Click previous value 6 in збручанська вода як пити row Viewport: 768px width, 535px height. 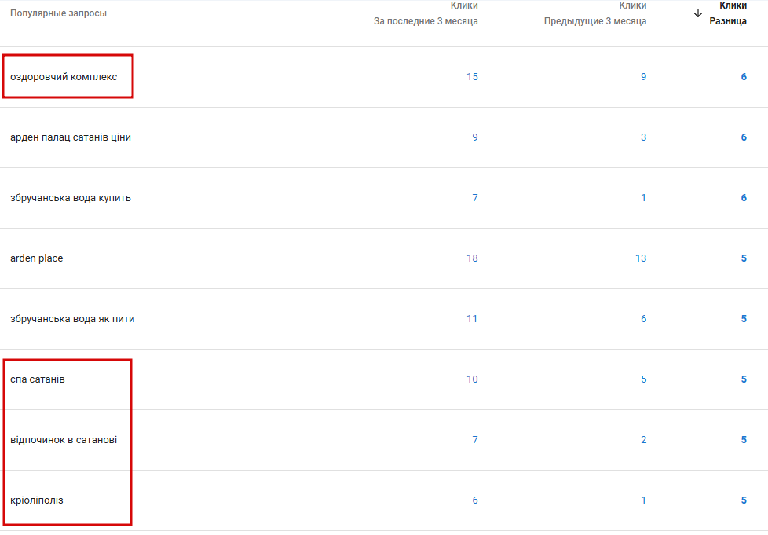[x=644, y=319]
